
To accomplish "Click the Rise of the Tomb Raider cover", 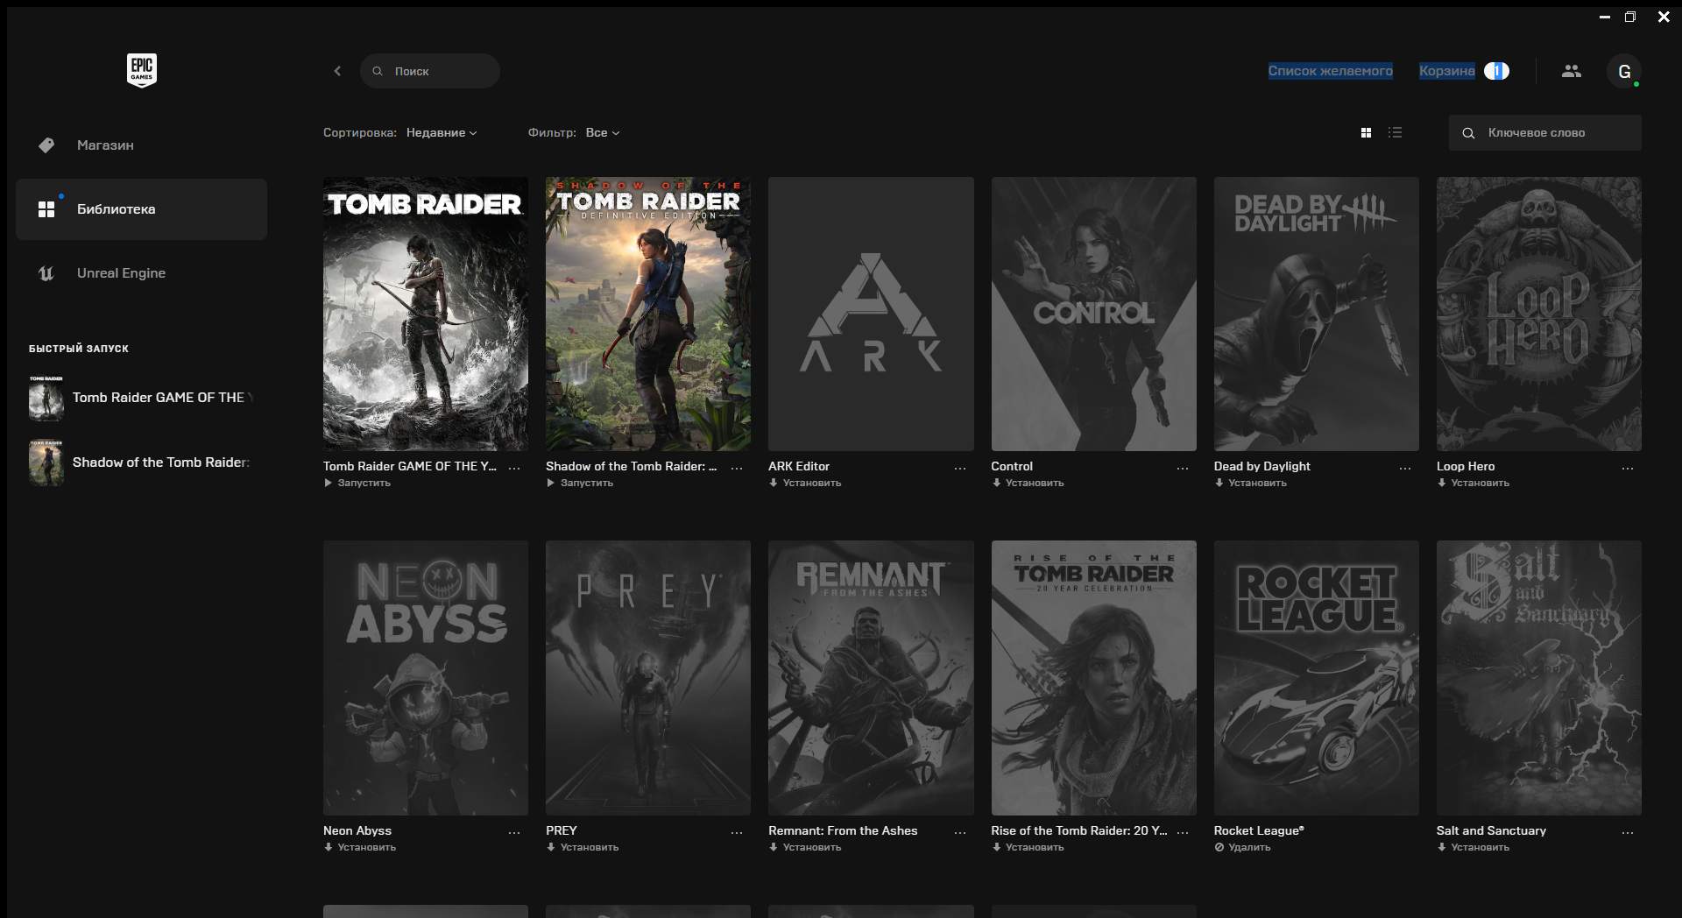I will tap(1093, 678).
